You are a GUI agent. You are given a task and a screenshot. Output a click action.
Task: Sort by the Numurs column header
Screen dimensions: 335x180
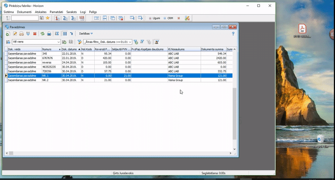(x=51, y=49)
